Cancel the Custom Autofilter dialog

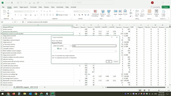[x=116, y=62]
